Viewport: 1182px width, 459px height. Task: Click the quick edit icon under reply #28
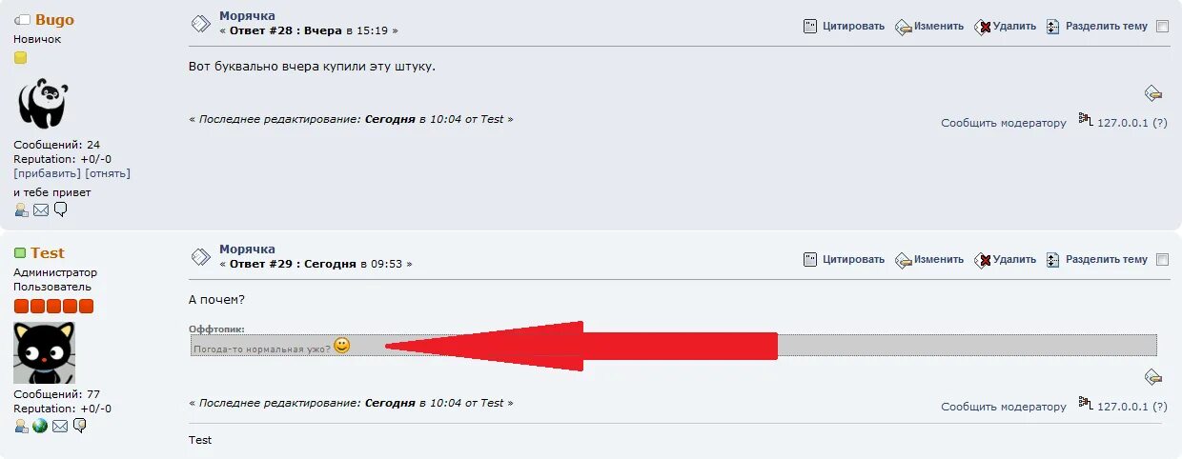[x=1153, y=93]
